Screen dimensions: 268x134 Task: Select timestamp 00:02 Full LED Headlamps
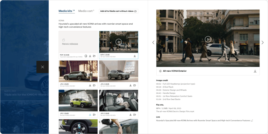[x=176, y=84]
